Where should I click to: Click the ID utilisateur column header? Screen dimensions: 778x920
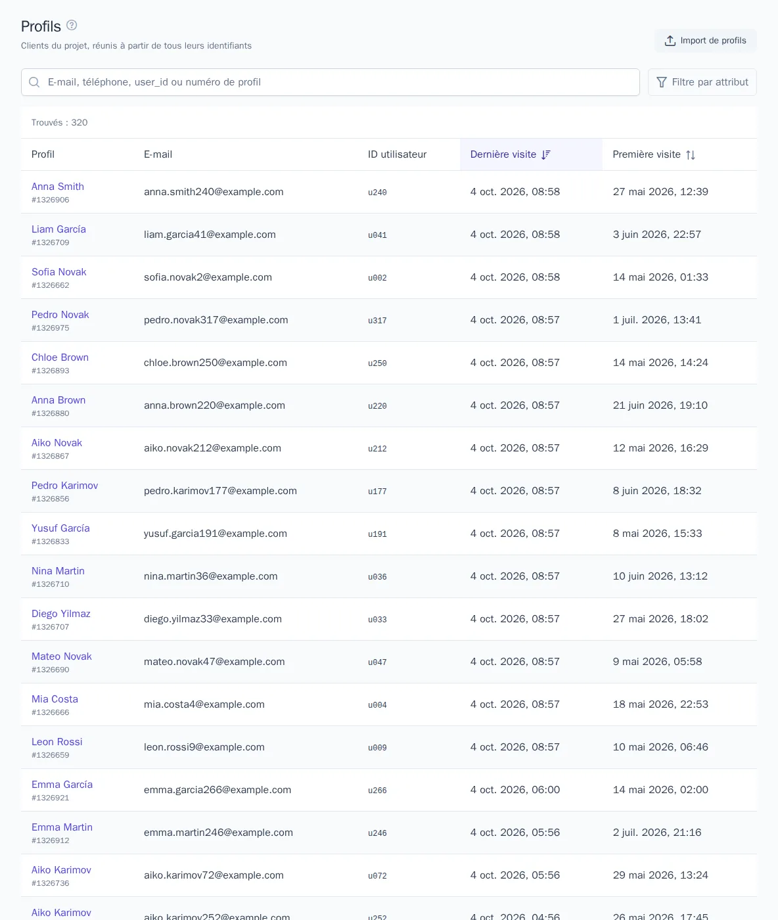point(397,154)
